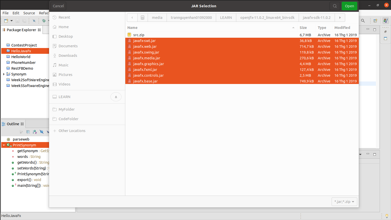Toggle the search icon in JAR Selection dialog
The width and height of the screenshot is (391, 220).
pyautogui.click(x=335, y=6)
